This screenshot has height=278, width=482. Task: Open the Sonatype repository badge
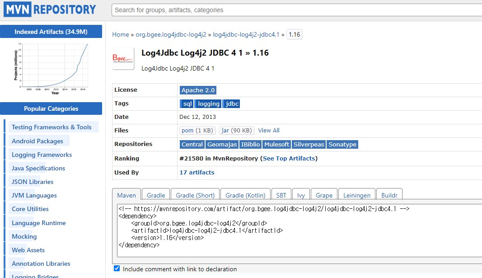(x=342, y=144)
